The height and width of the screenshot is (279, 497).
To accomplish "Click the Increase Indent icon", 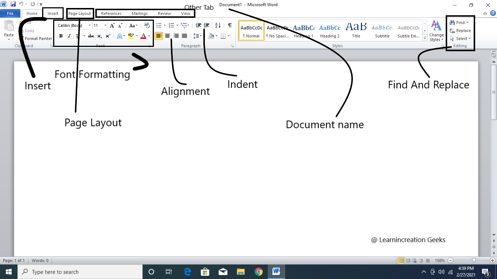I will [x=207, y=25].
